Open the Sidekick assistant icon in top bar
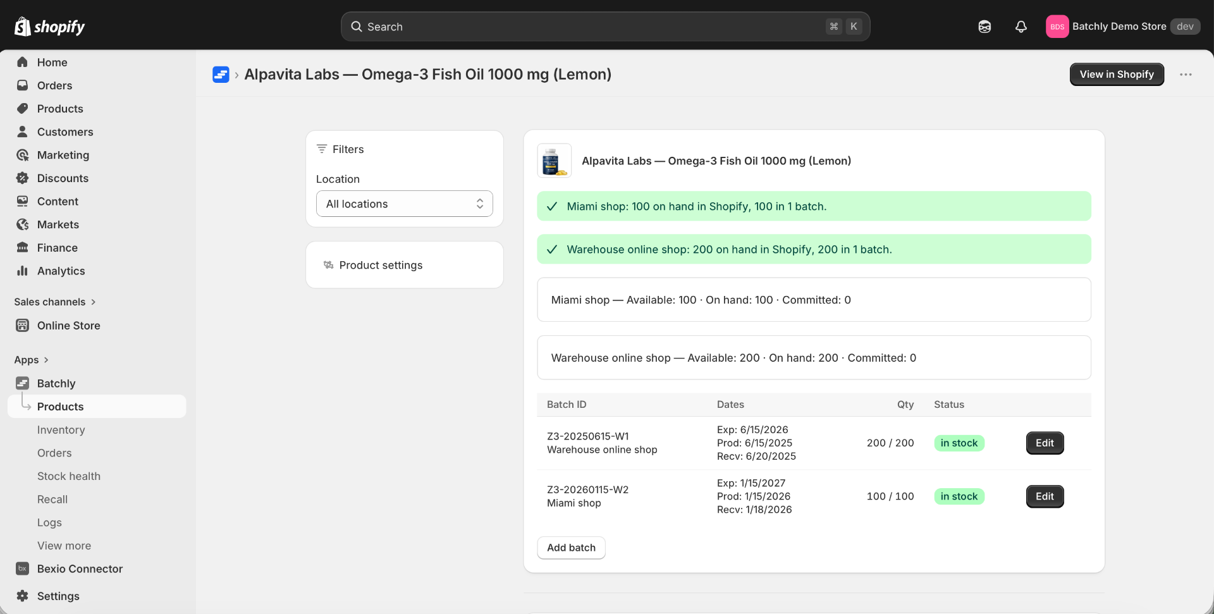 tap(984, 27)
